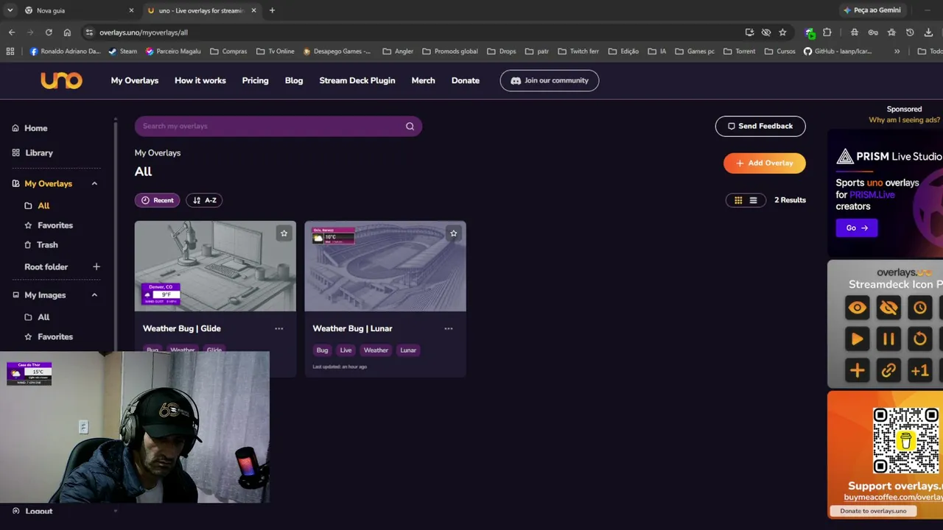Open Trash in the sidebar

tap(41, 245)
